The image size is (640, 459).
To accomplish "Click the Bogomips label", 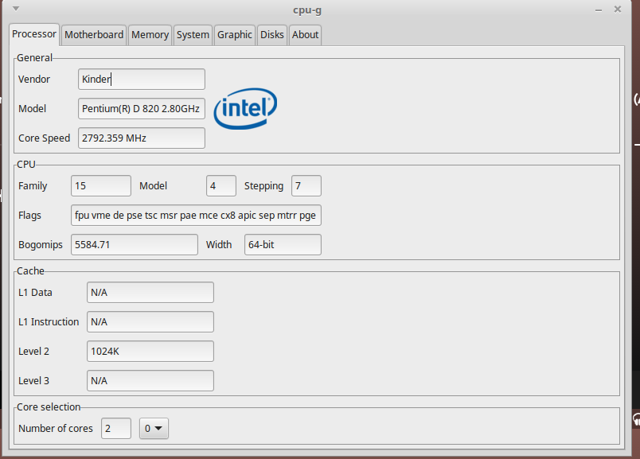I will 41,245.
